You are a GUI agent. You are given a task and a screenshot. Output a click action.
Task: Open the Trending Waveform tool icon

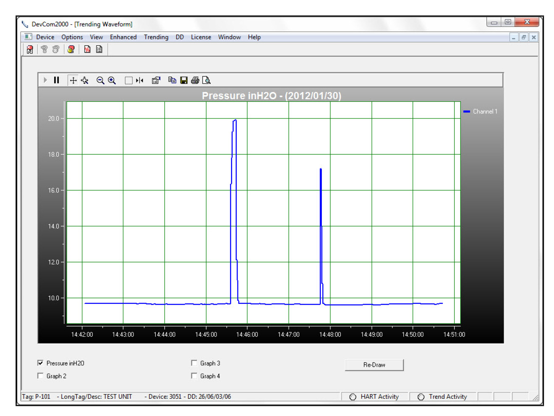pyautogui.click(x=87, y=49)
